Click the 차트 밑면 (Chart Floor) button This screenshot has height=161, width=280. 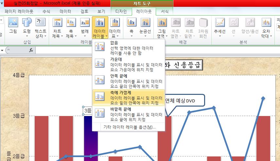click(x=189, y=28)
